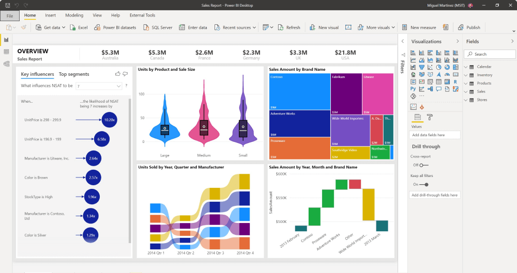The width and height of the screenshot is (517, 273).
Task: Open the Get data dropdown arrow
Action: click(x=64, y=28)
